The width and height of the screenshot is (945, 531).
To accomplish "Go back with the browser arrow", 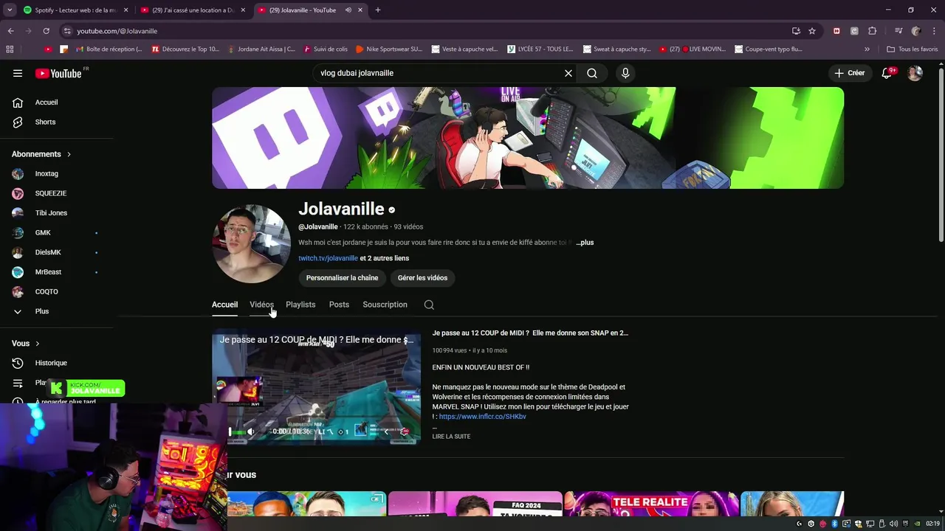I will pos(10,31).
